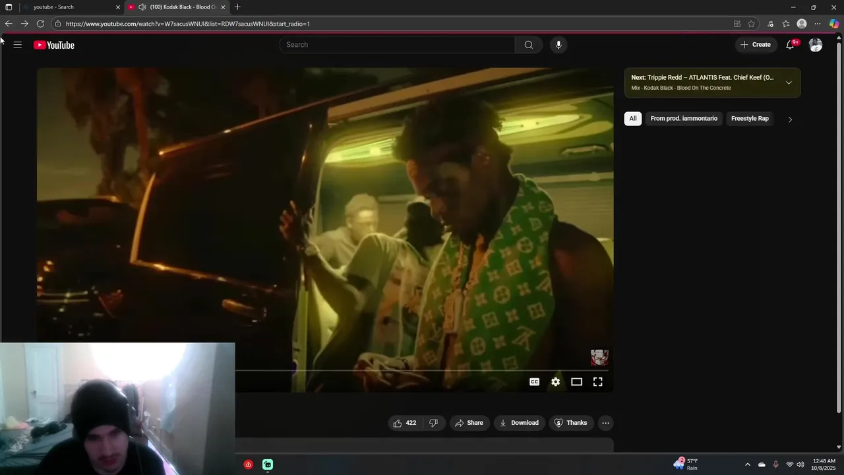Image resolution: width=844 pixels, height=475 pixels.
Task: Click the Share button
Action: [469, 423]
